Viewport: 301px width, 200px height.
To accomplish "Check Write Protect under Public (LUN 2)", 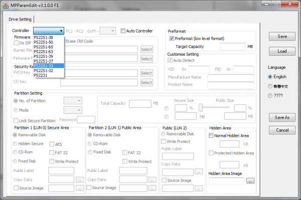I will click(x=164, y=141).
